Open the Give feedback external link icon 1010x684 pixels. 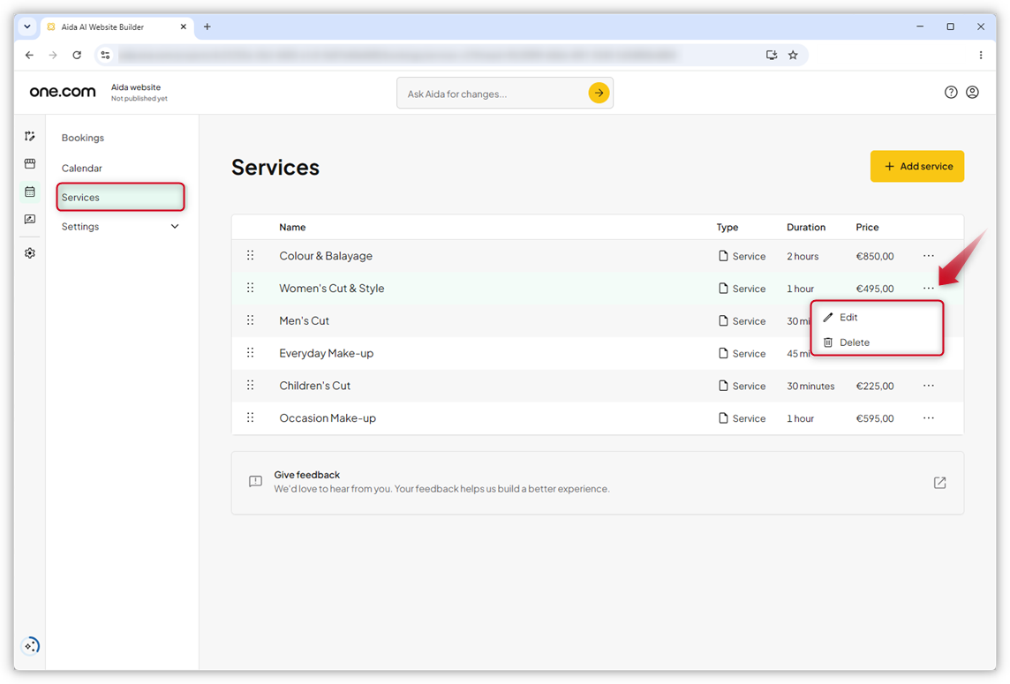click(939, 483)
